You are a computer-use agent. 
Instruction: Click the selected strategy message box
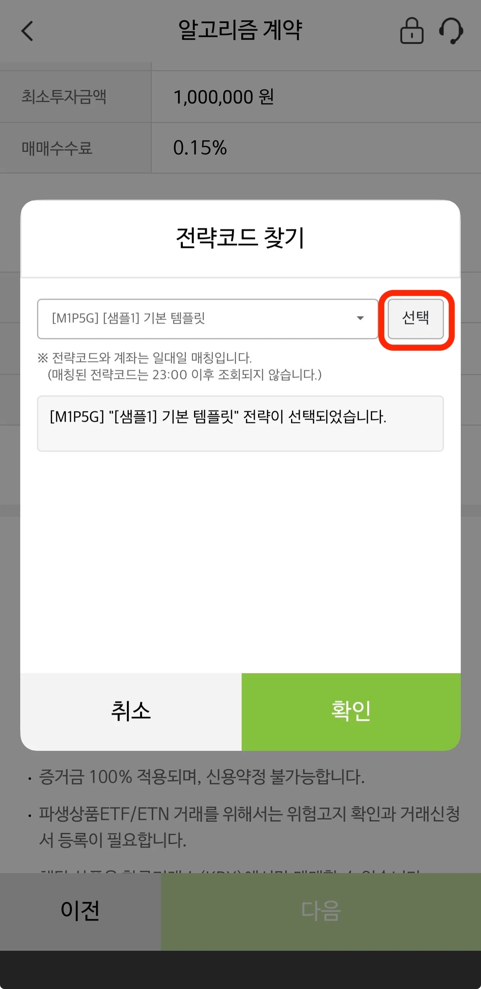240,423
